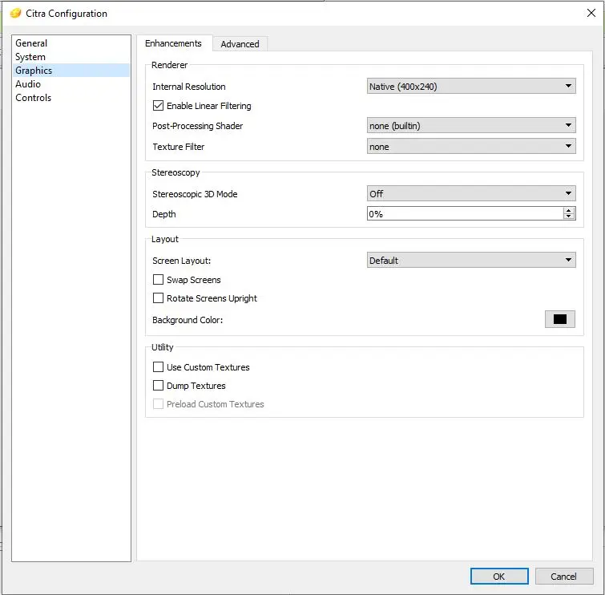Turn on Use Custom Textures

(x=158, y=367)
